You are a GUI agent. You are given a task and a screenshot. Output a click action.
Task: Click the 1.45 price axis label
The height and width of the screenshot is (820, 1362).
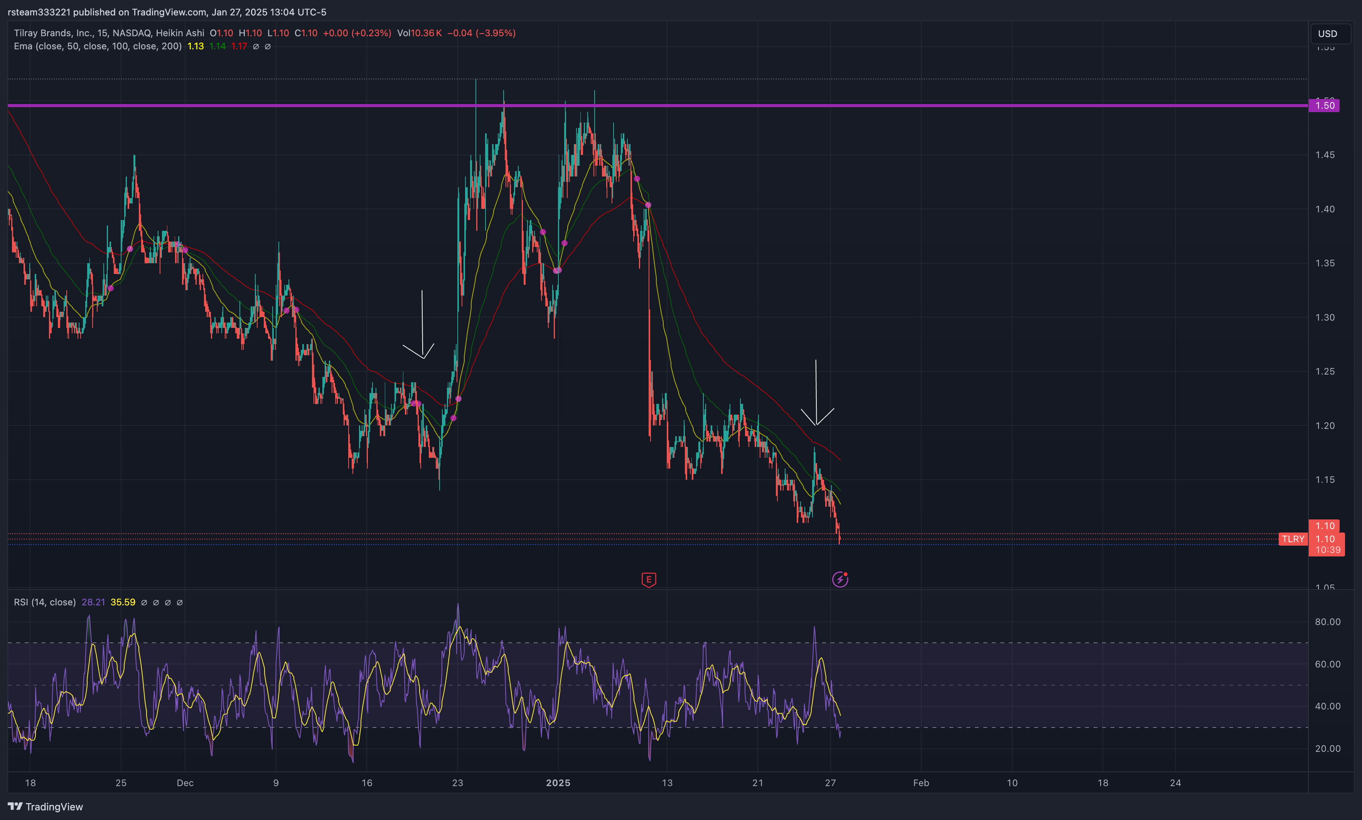click(x=1325, y=155)
